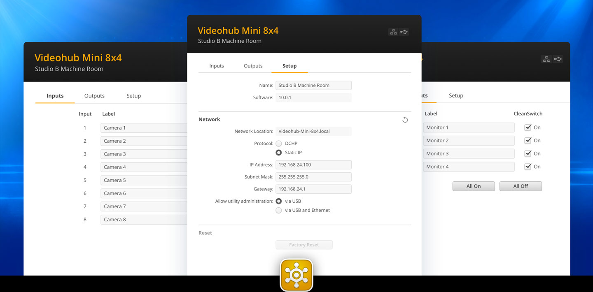Image resolution: width=593 pixels, height=292 pixels.
Task: Disable the CleanSwitch checkbox for Monitor 3
Action: pos(528,153)
